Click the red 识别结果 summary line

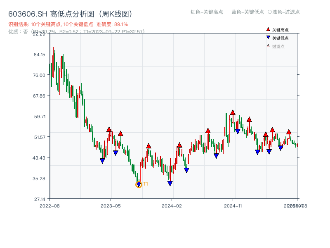pyautogui.click(x=68, y=24)
